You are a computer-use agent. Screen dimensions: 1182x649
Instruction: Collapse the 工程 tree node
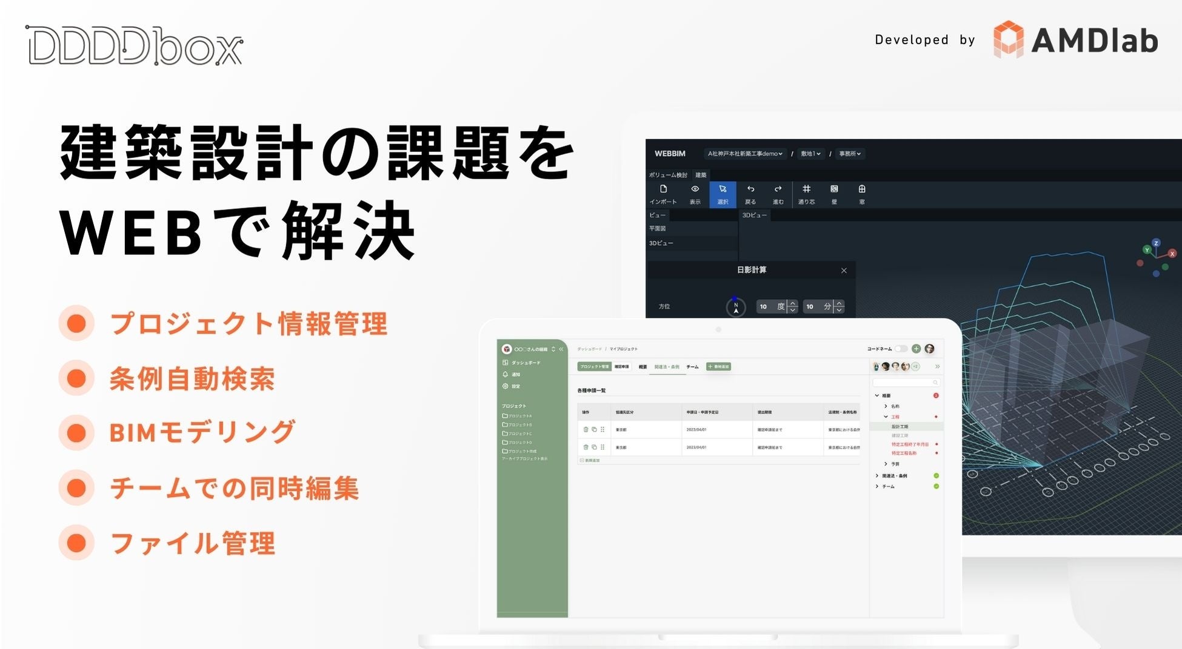(886, 417)
